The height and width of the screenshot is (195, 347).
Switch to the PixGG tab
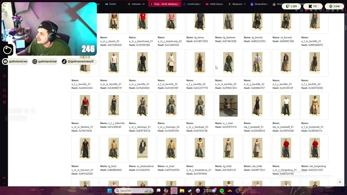tap(111, 4)
